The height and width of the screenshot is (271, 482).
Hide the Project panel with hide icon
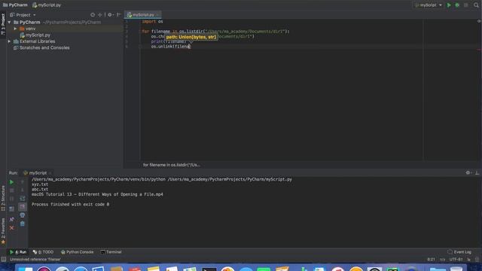(119, 15)
